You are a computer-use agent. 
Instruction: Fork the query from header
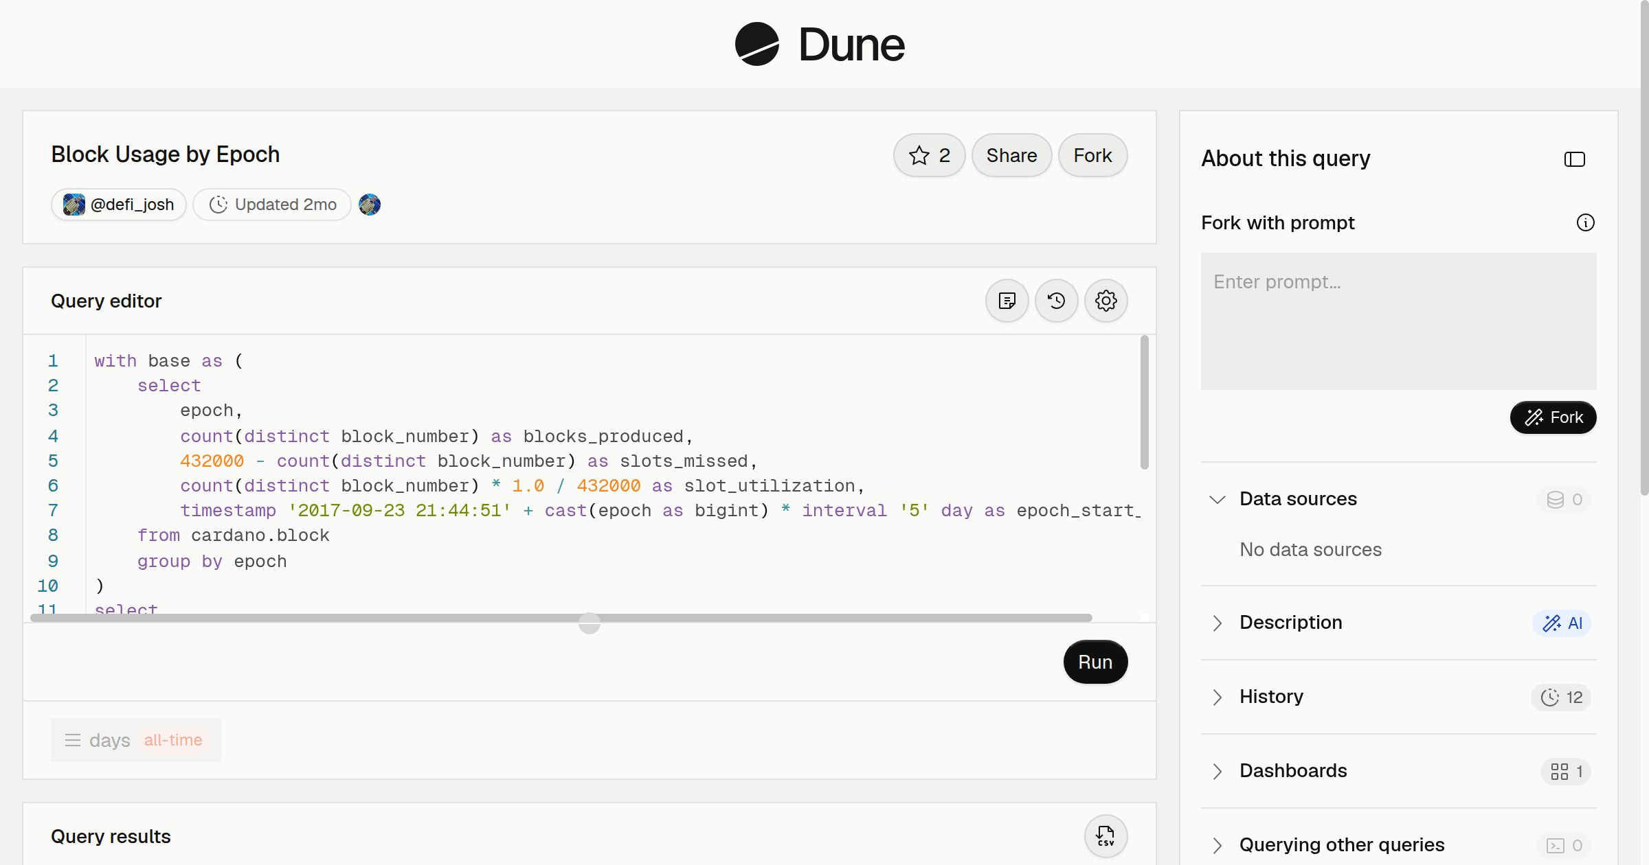pos(1092,155)
